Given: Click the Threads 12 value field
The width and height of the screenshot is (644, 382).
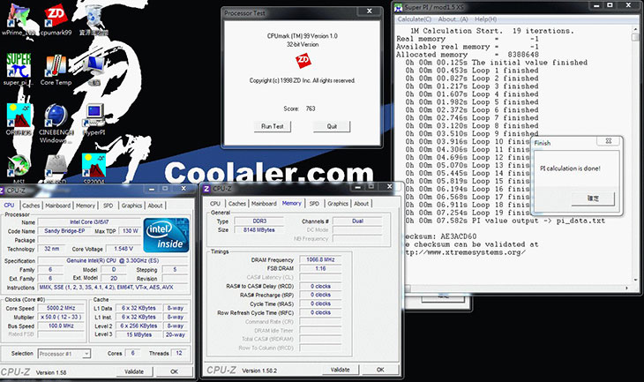Looking at the screenshot, I should pos(179,353).
